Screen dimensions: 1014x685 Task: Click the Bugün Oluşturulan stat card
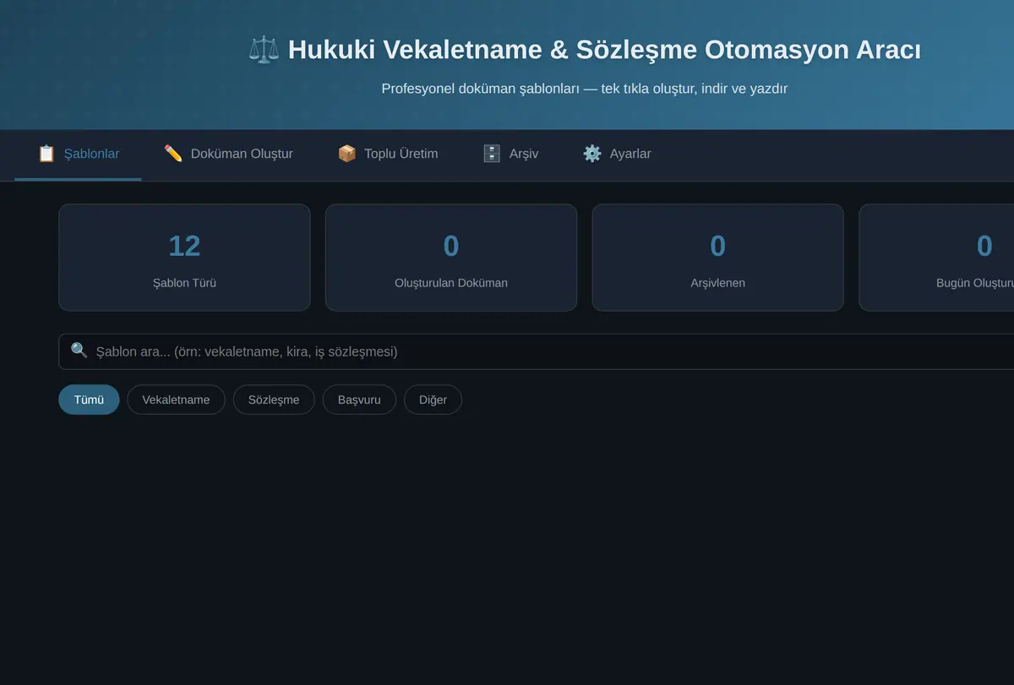tap(936, 258)
